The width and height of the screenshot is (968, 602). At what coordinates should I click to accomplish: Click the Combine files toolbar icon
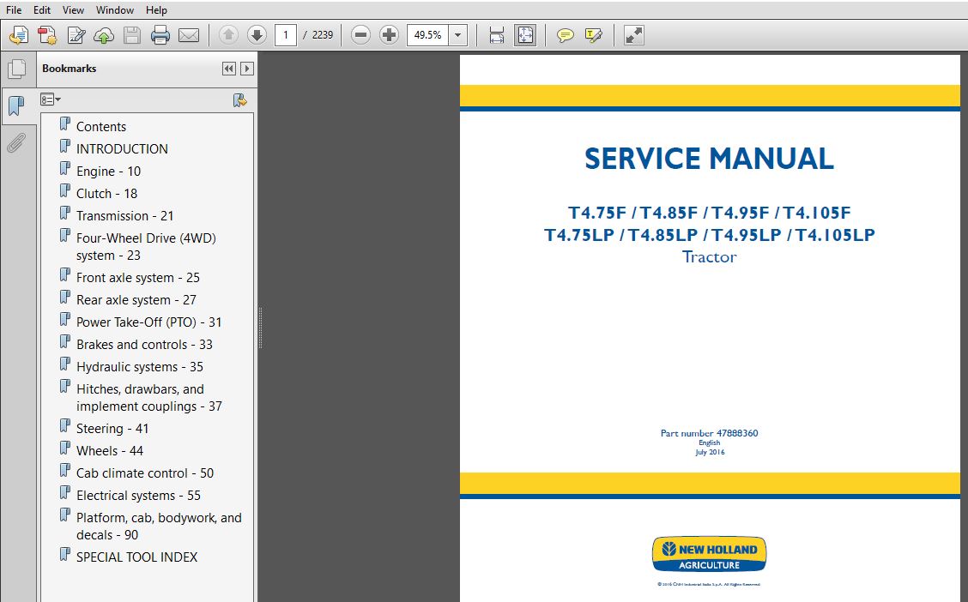47,35
